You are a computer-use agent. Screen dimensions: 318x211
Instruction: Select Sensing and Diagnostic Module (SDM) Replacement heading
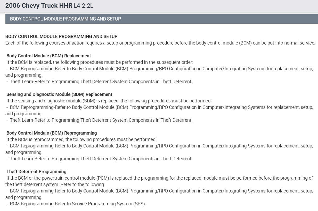coord(59,94)
